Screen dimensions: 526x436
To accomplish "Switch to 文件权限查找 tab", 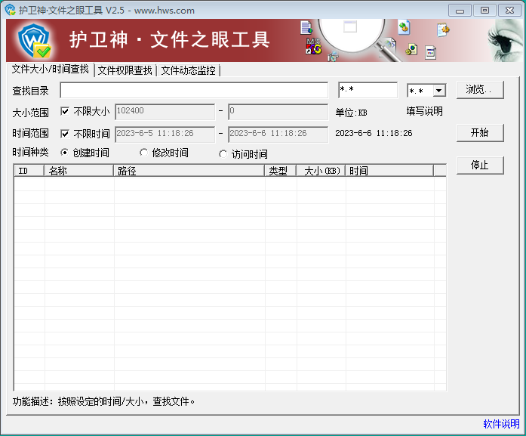I will 125,70.
